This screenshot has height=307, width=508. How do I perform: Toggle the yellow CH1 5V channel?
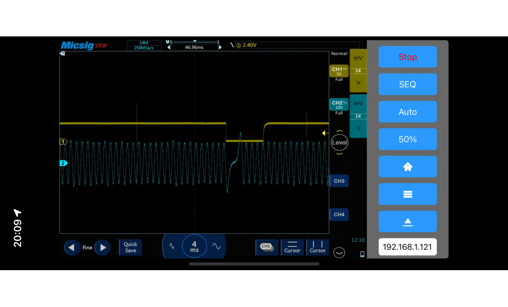coord(339,71)
